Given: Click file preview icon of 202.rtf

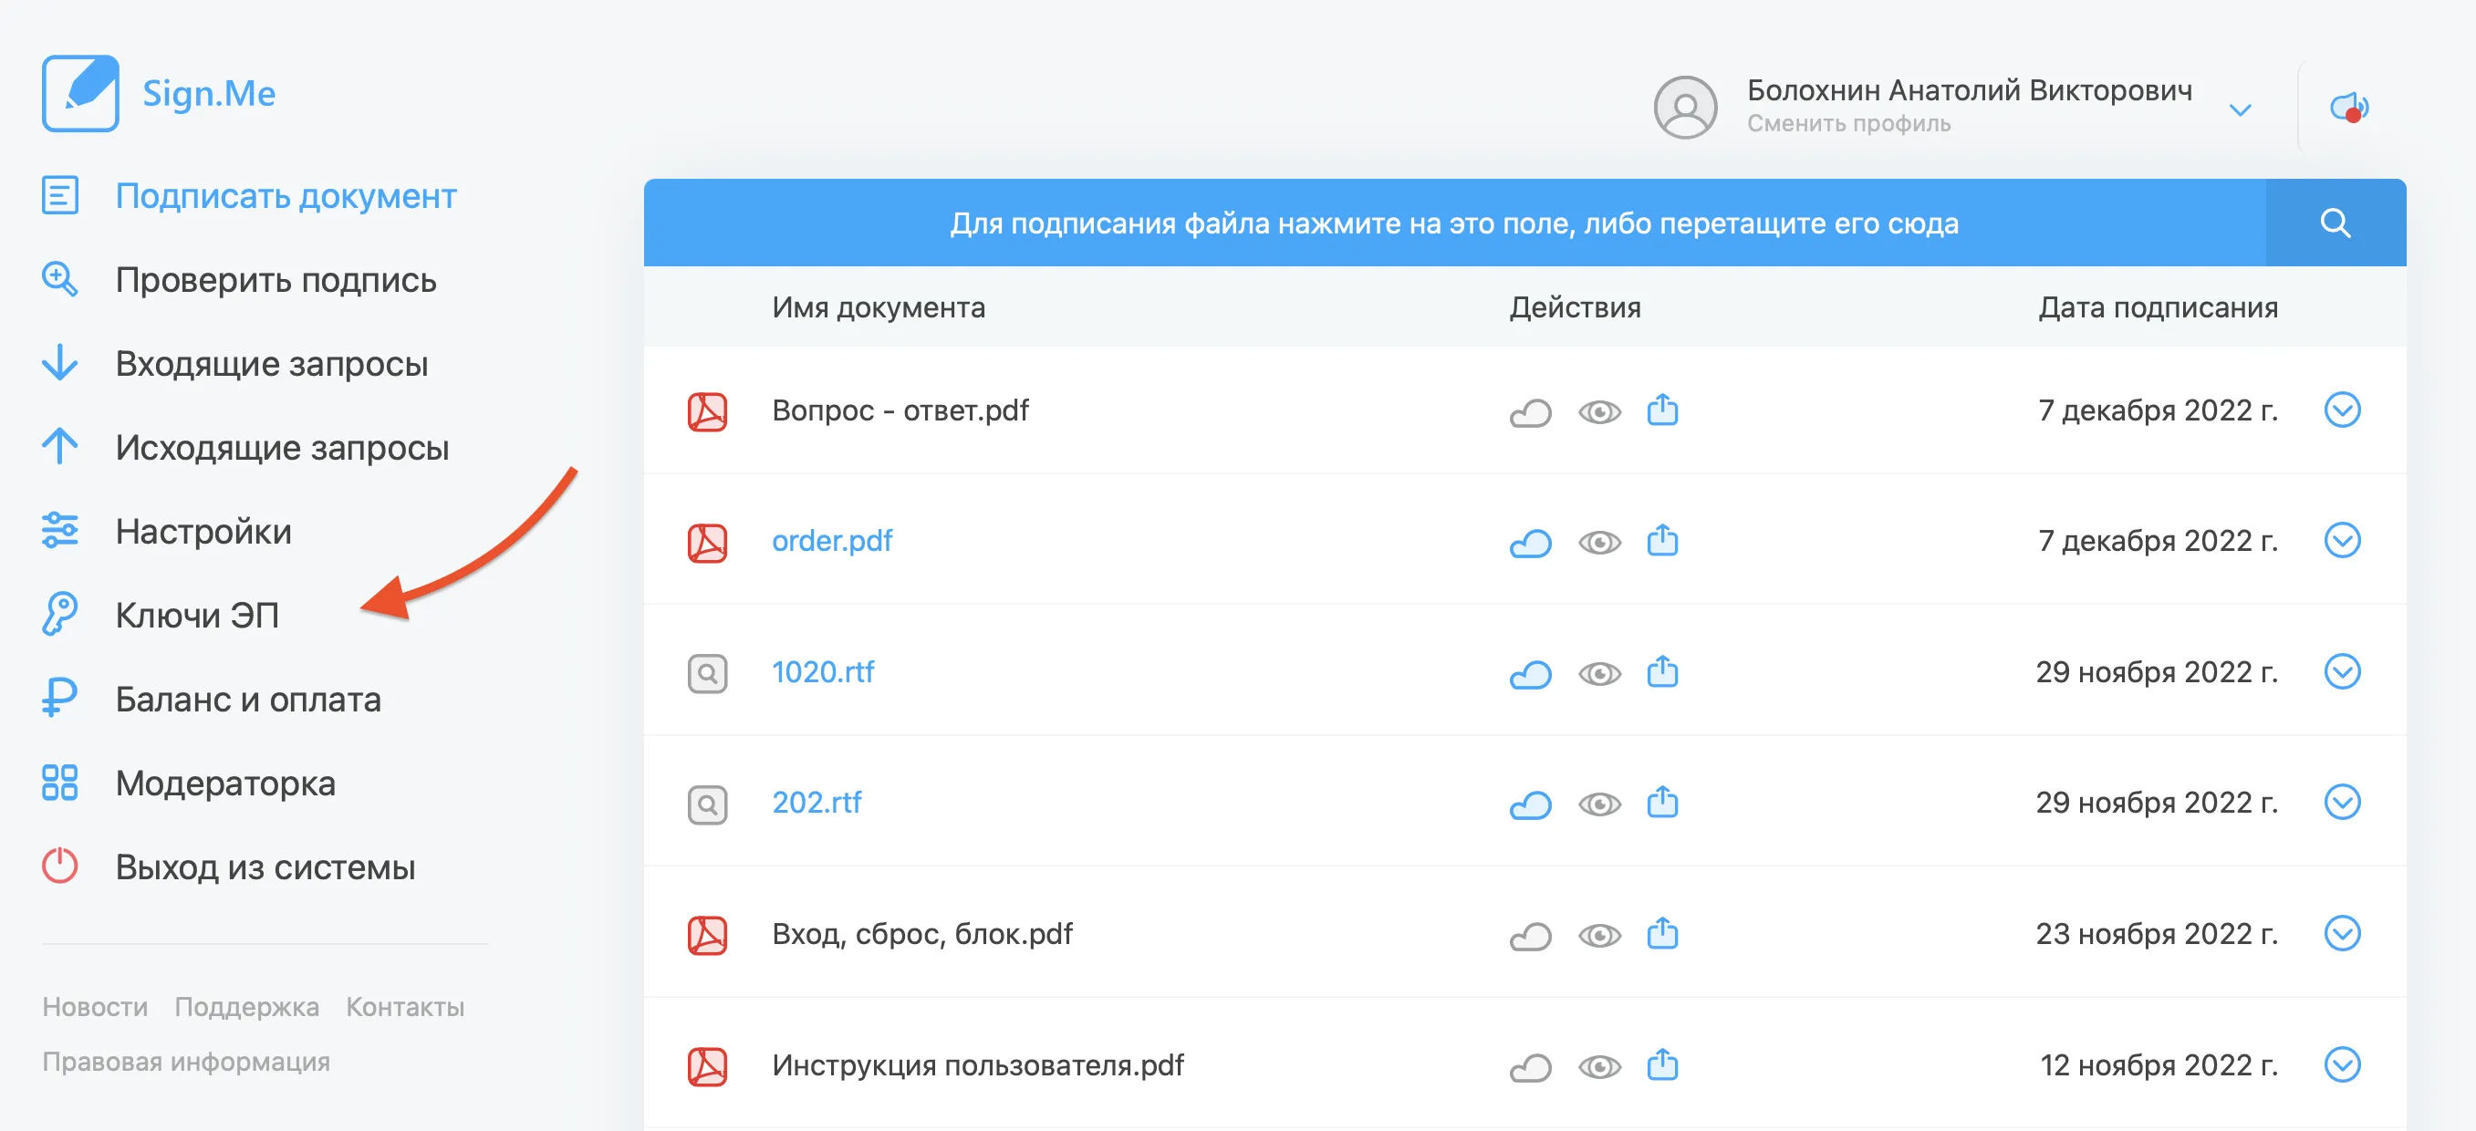Looking at the screenshot, I should click(707, 804).
